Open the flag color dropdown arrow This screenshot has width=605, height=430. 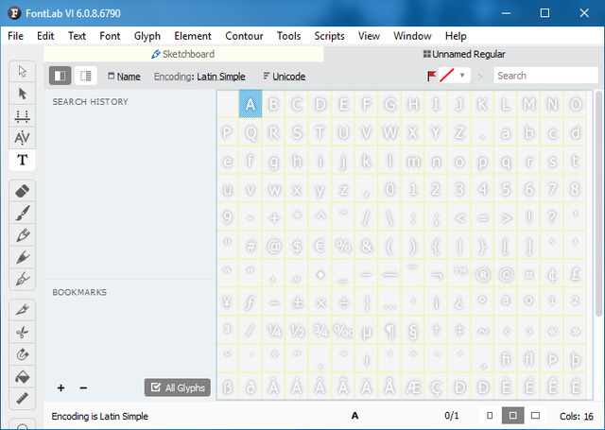(x=462, y=76)
